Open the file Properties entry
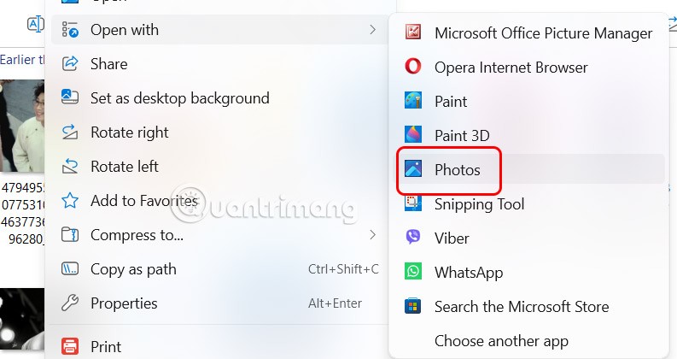 click(124, 303)
